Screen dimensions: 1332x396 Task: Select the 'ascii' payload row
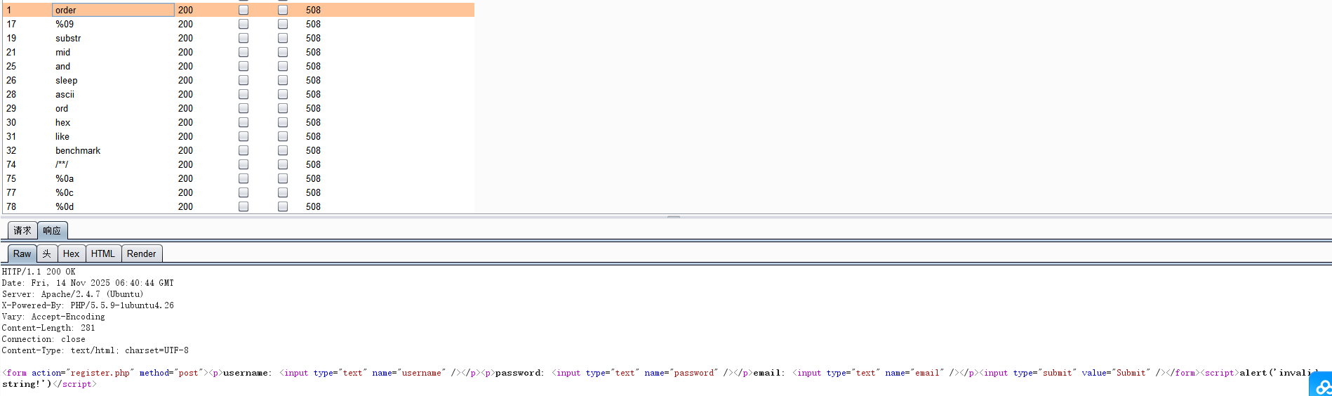tap(65, 94)
